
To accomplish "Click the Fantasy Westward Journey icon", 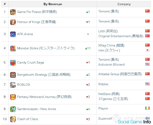I will pyautogui.click(x=13, y=97).
